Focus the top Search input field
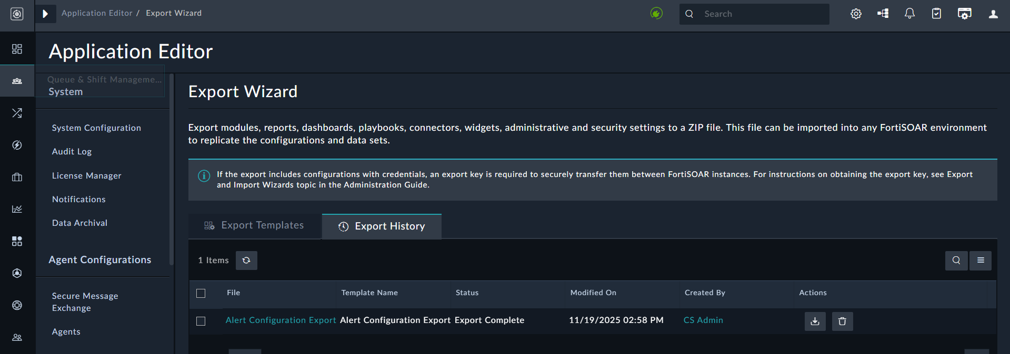1010x354 pixels. pos(754,14)
